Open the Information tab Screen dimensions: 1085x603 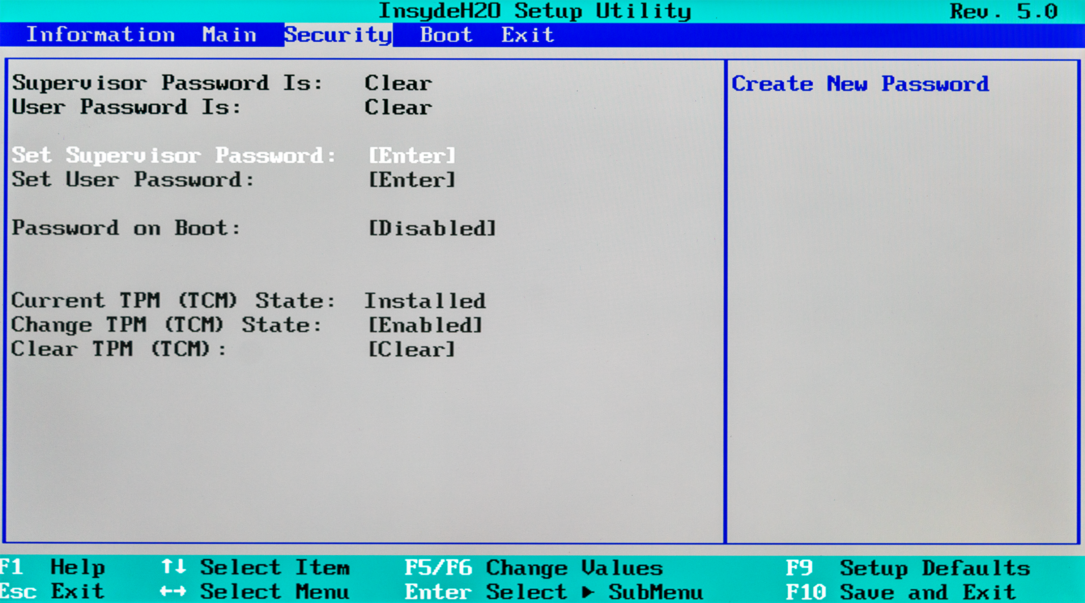tap(100, 35)
